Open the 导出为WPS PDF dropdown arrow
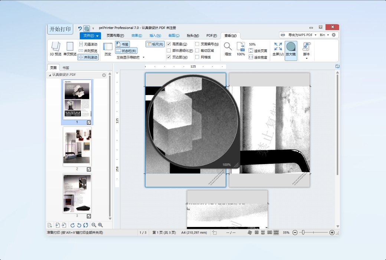The height and width of the screenshot is (260, 386). 315,35
